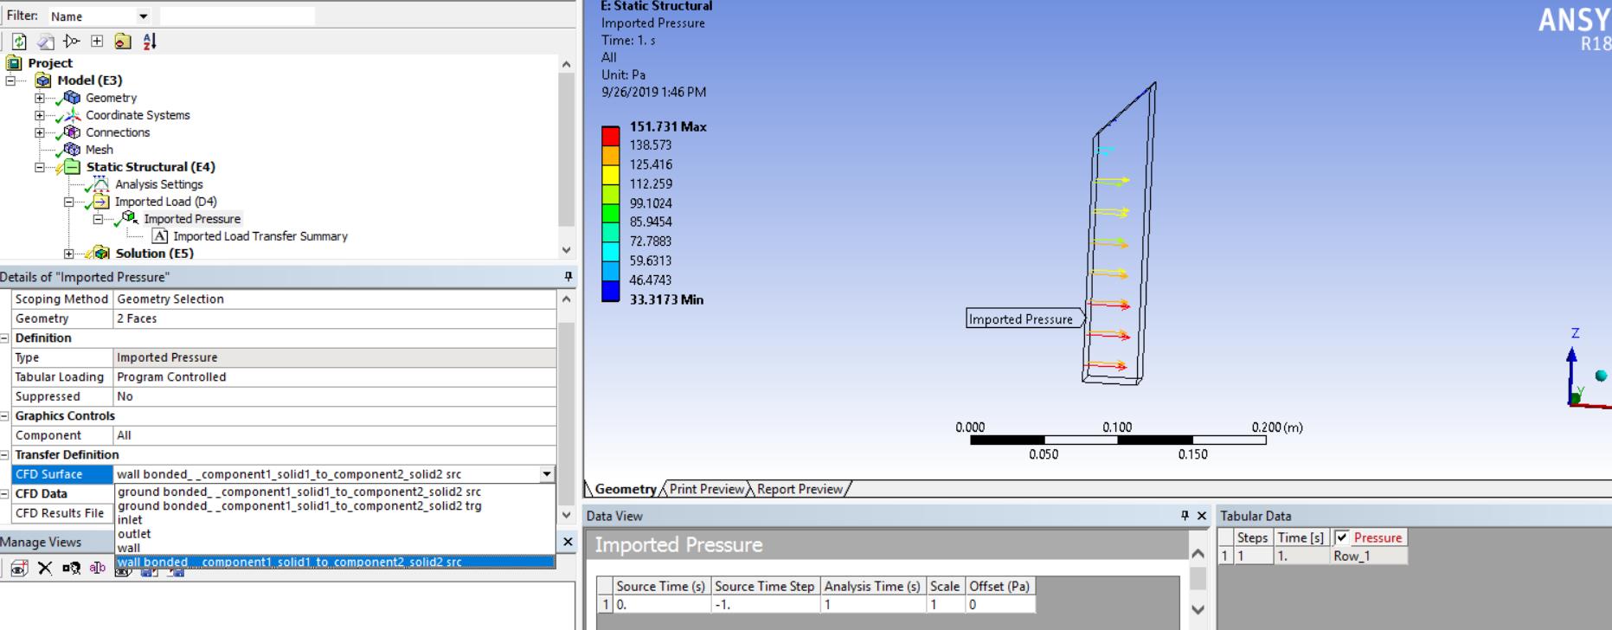Image resolution: width=1612 pixels, height=630 pixels.
Task: Click the remove filters graph icon
Action: pyautogui.click(x=71, y=41)
